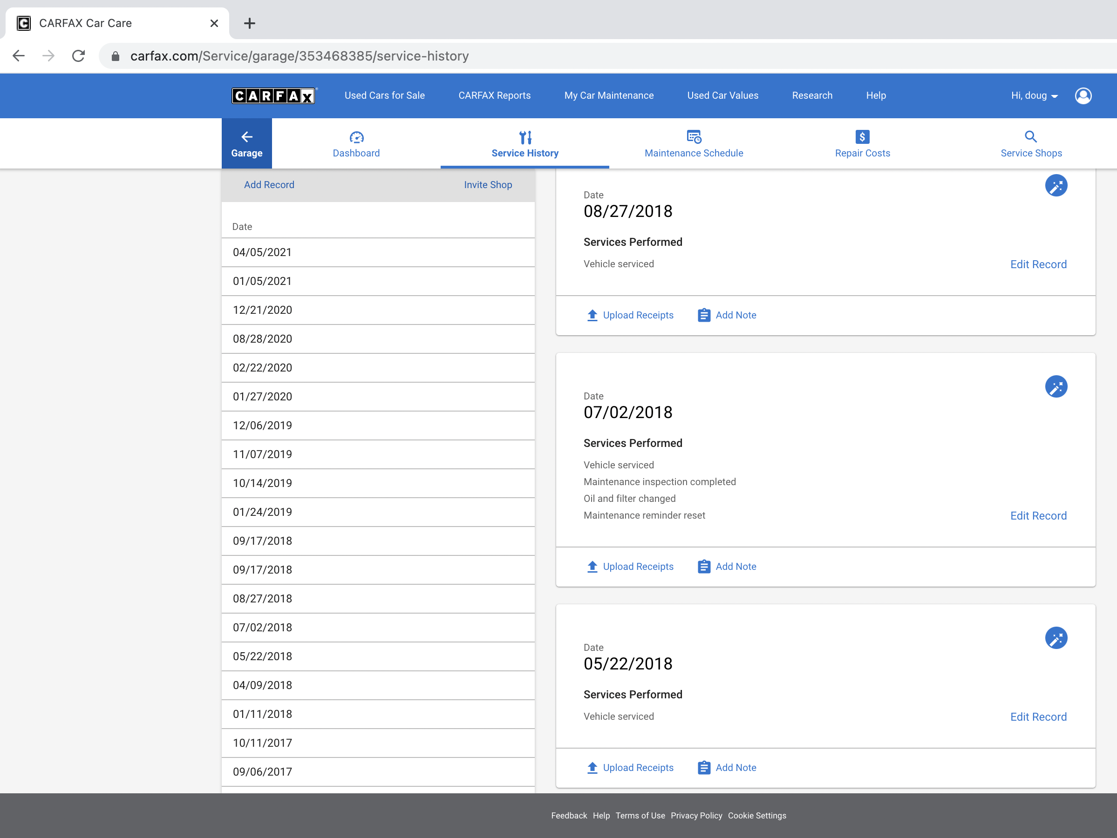Expand the 'Hi, doug' account dropdown
Image resolution: width=1117 pixels, height=838 pixels.
point(1034,95)
